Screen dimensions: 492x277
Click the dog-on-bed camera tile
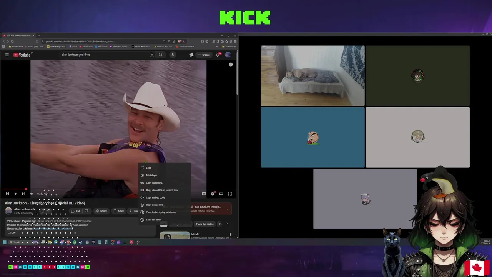coord(312,76)
